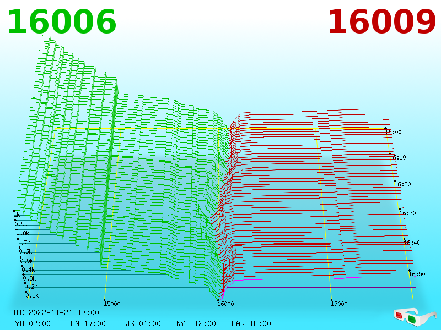Click the 0.9k volume axis label

(21, 224)
